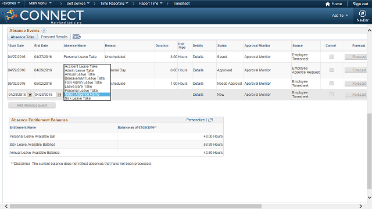Viewport: 372px width, 209px height.
Task: Select the Annual Leave Available Balance row
Action: click(116, 152)
